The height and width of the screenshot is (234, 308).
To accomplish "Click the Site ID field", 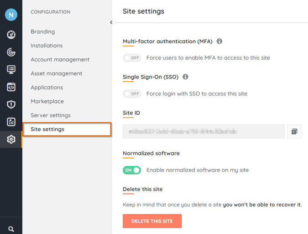I will 204,131.
